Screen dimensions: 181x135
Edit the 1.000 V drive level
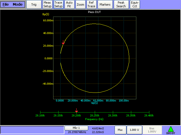[x=134, y=130]
